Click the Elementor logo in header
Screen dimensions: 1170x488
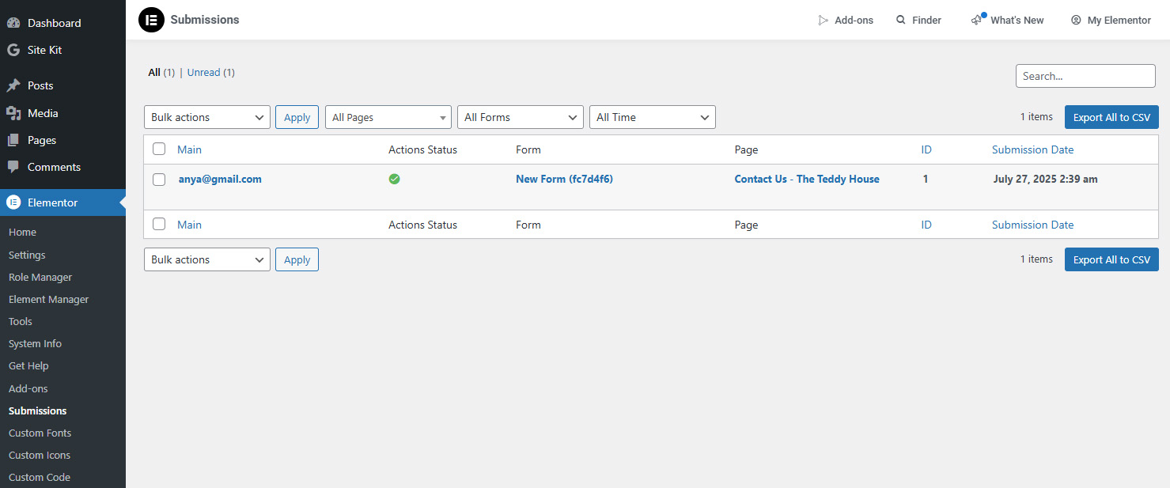[x=151, y=20]
